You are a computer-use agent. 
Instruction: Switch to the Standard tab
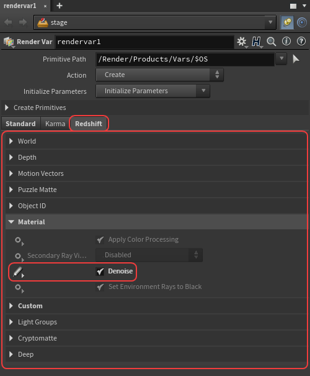[21, 124]
